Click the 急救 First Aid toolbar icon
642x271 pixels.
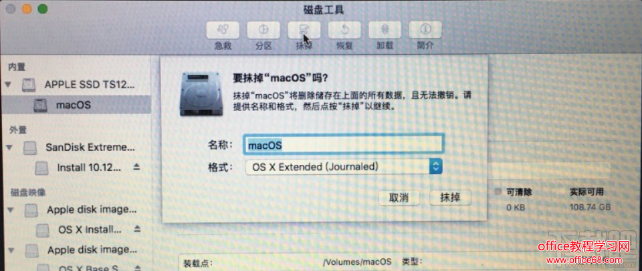223,30
